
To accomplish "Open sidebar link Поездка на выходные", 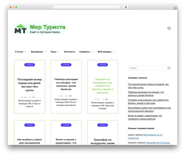I will [148, 102].
